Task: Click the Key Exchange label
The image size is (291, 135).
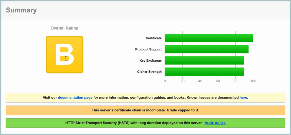Action: coord(151,60)
